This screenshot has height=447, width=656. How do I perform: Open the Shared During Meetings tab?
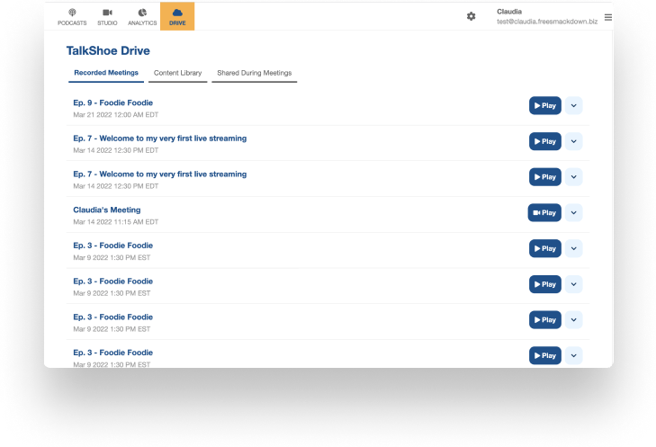[x=255, y=73]
